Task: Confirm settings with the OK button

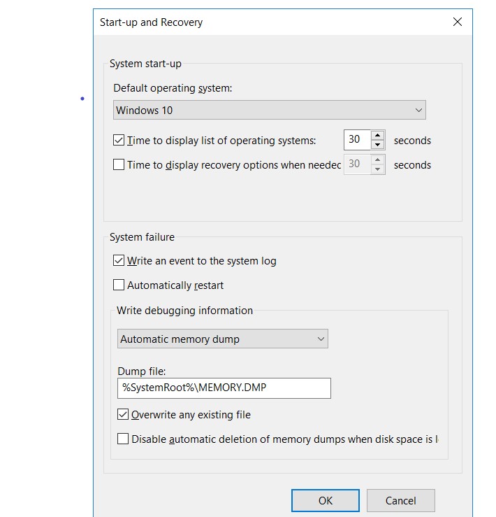Action: (x=326, y=500)
